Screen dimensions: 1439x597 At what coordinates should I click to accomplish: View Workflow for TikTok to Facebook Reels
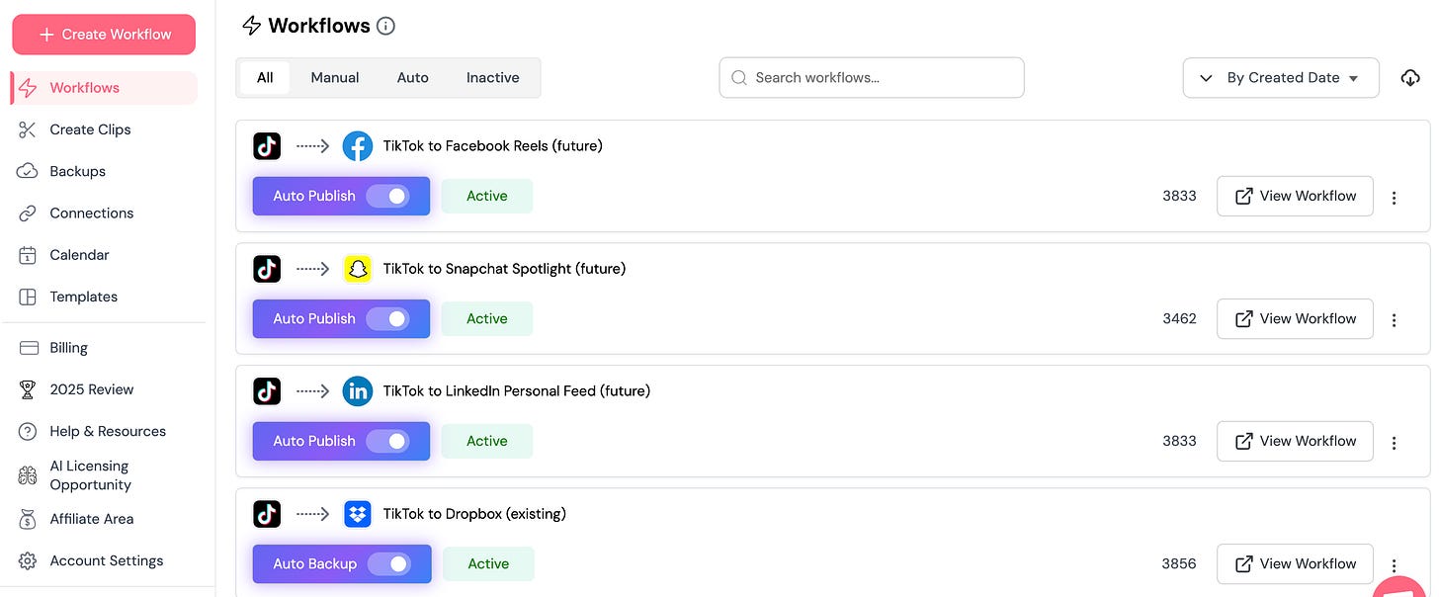1295,196
